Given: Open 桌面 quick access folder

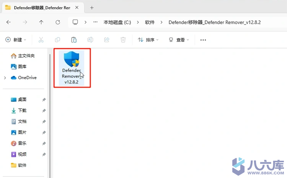Looking at the screenshot, I should [19, 100].
